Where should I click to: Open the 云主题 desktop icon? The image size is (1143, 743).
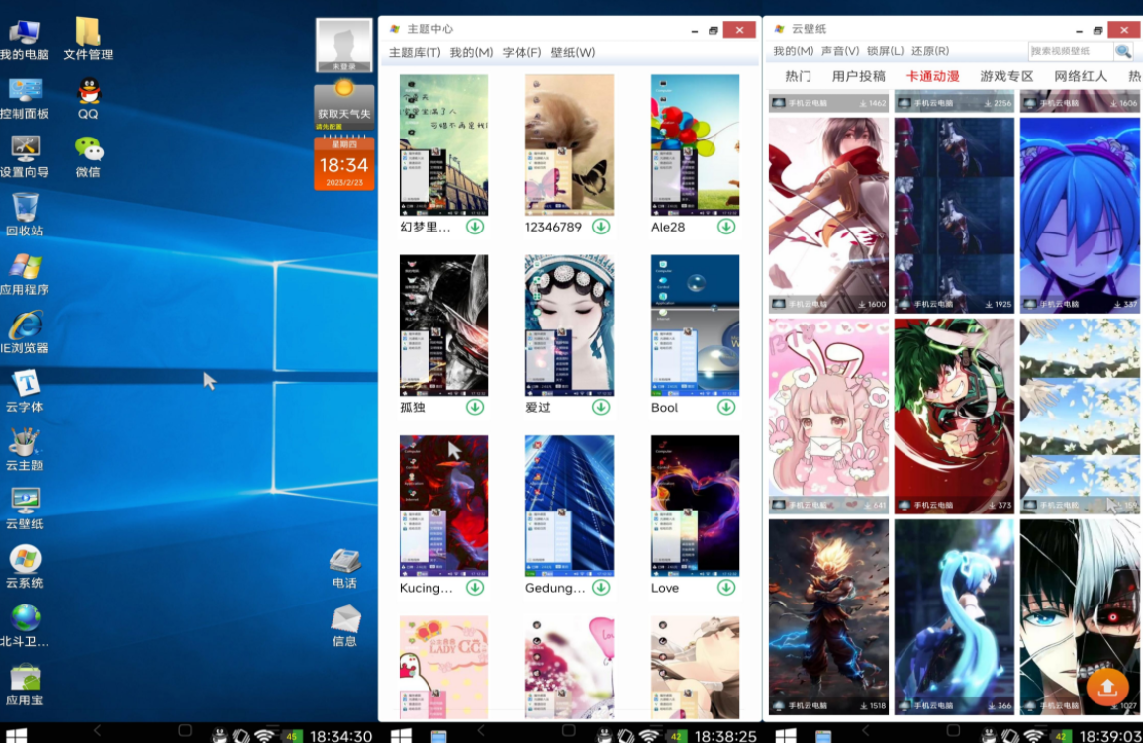coord(24,450)
